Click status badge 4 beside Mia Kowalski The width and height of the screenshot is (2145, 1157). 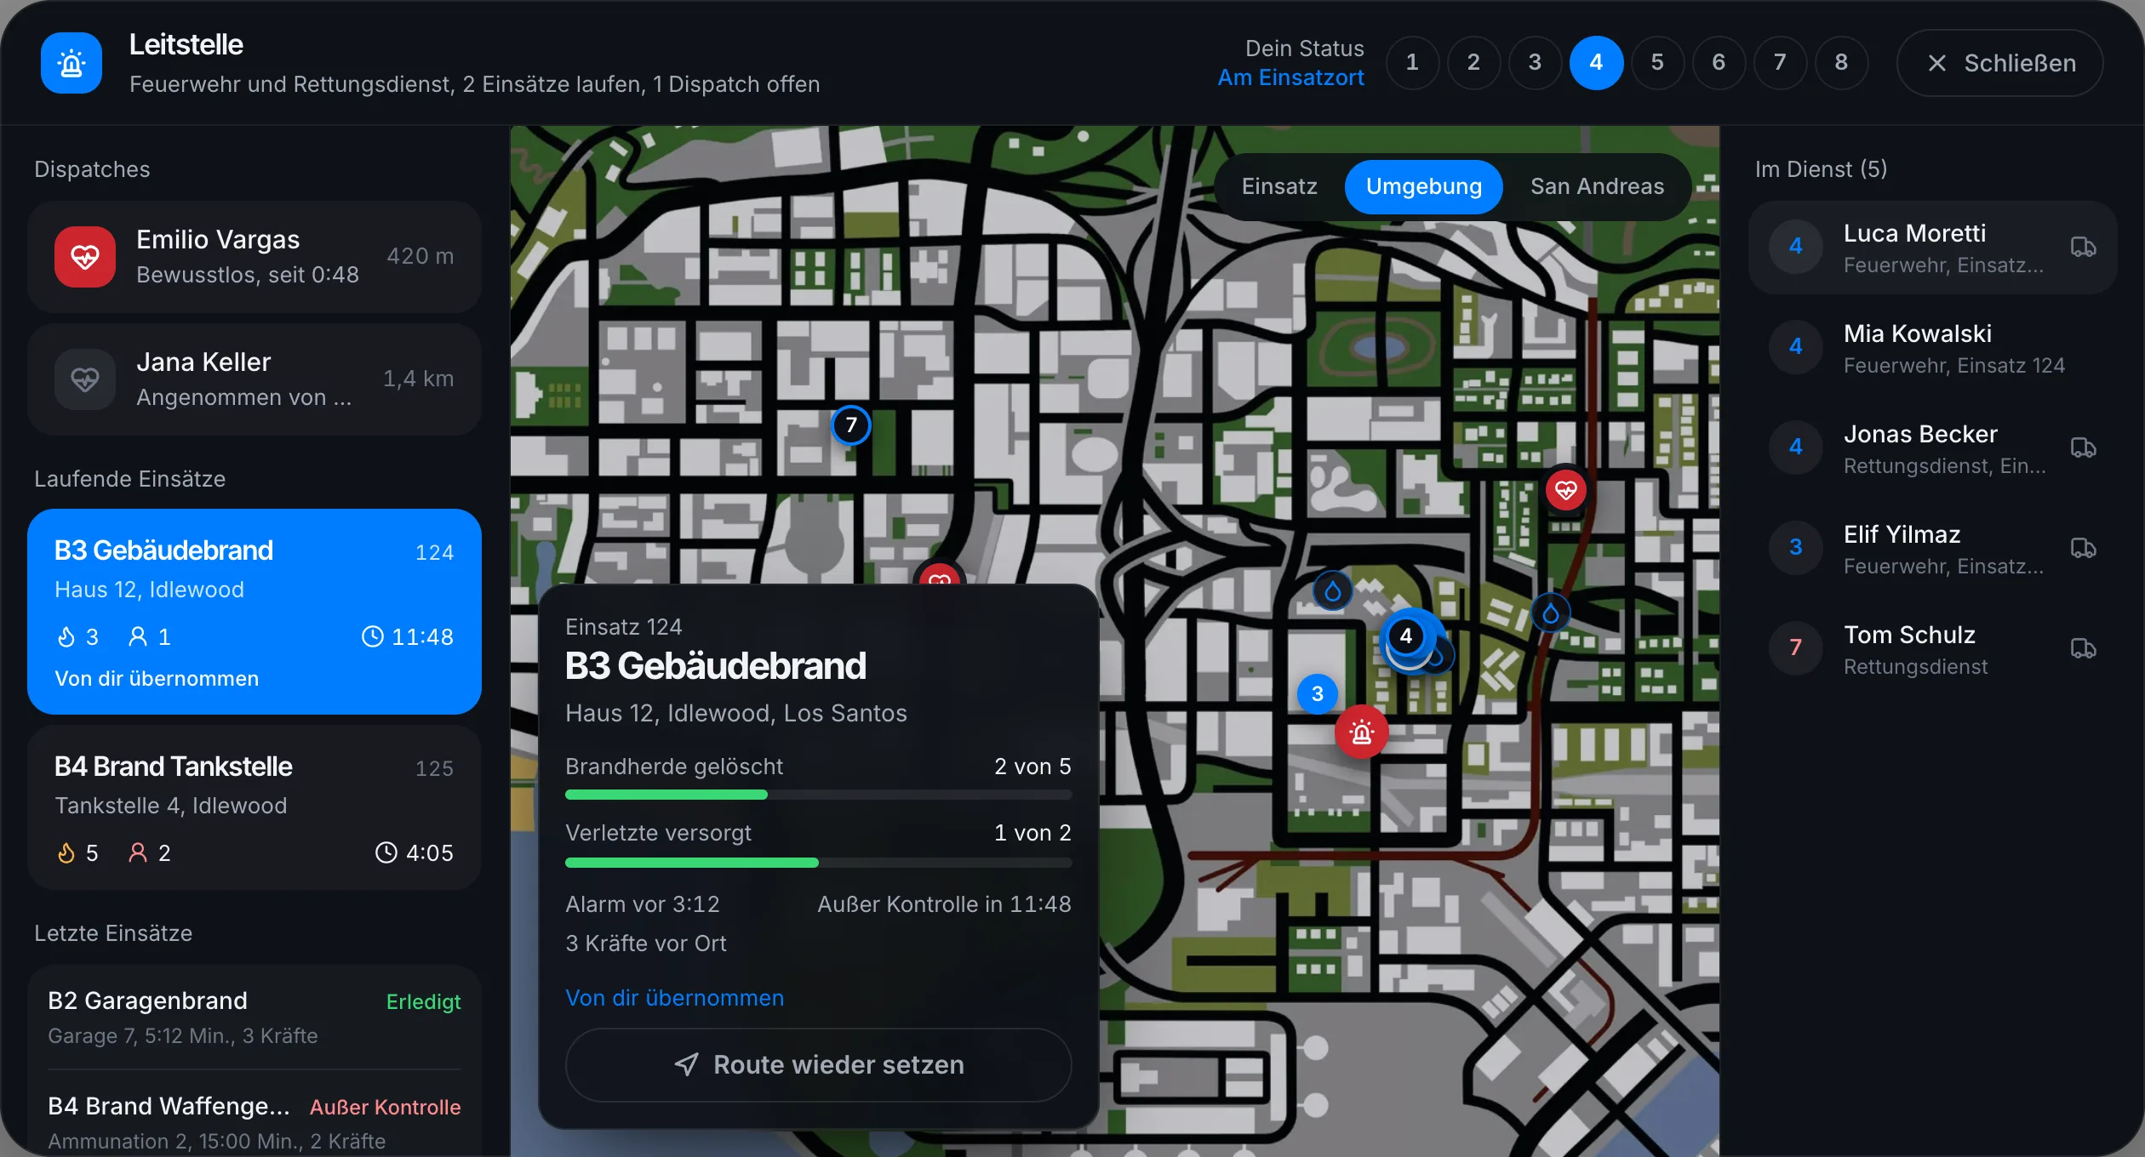[x=1796, y=347]
